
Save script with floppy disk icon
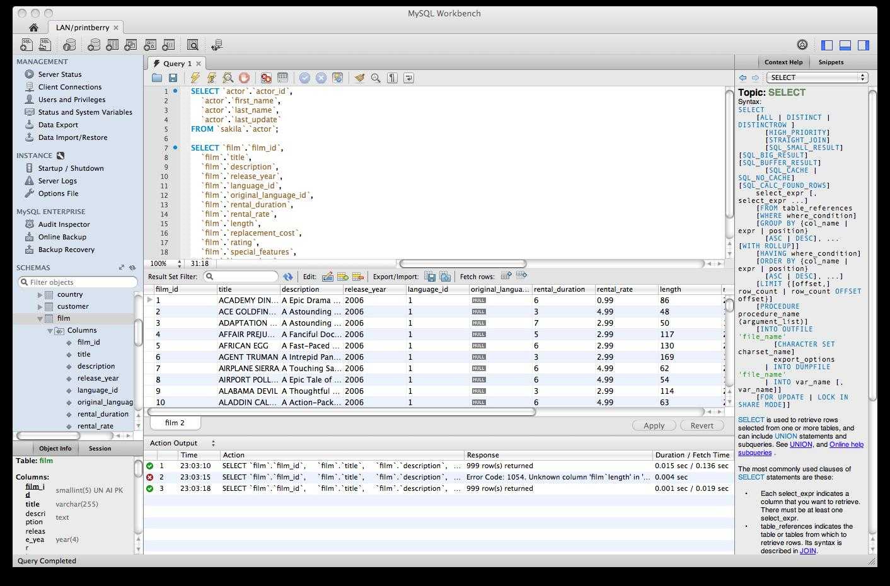coord(173,78)
